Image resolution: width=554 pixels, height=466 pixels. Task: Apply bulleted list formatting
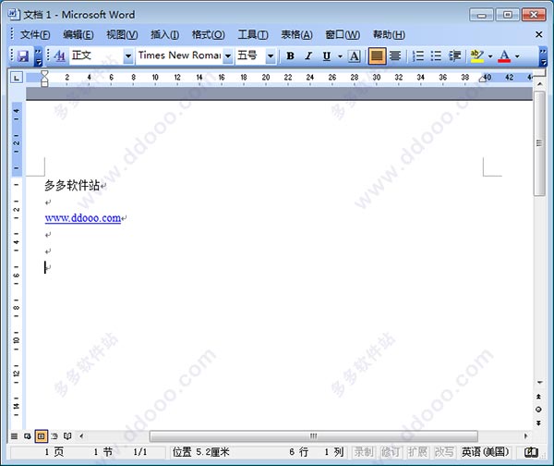click(436, 55)
